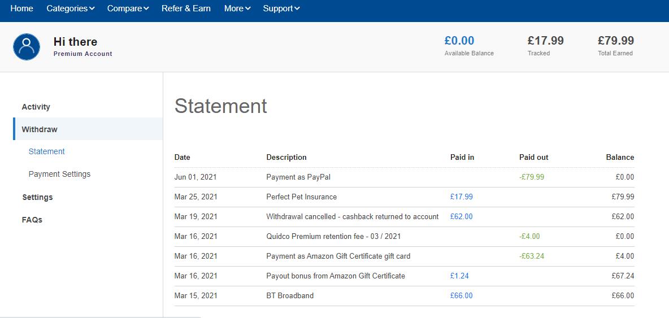Open the Support dropdown
The width and height of the screenshot is (669, 318).
click(x=281, y=8)
